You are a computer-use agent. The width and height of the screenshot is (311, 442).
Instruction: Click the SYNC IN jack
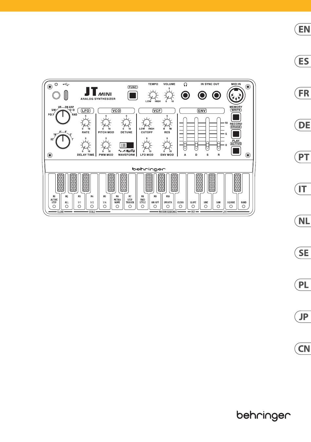(203, 95)
